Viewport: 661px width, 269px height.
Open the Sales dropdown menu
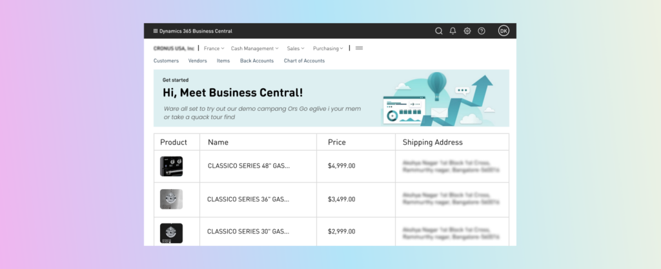pos(296,48)
